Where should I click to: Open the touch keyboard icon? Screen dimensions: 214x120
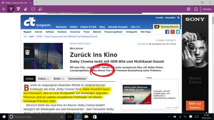pos(197,117)
